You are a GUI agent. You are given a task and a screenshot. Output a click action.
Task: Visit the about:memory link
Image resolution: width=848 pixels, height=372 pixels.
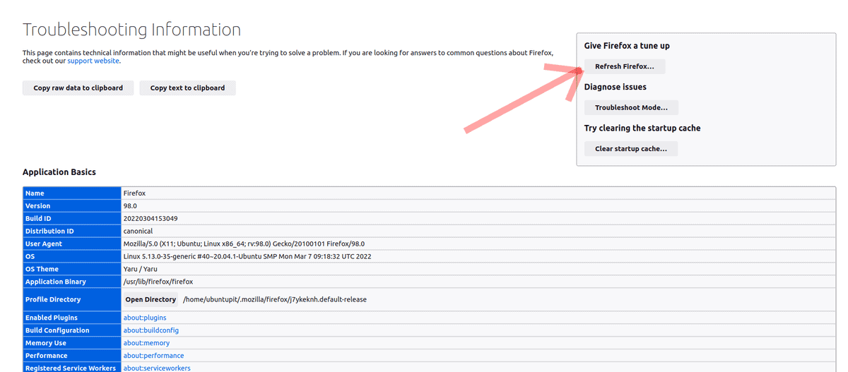click(146, 343)
